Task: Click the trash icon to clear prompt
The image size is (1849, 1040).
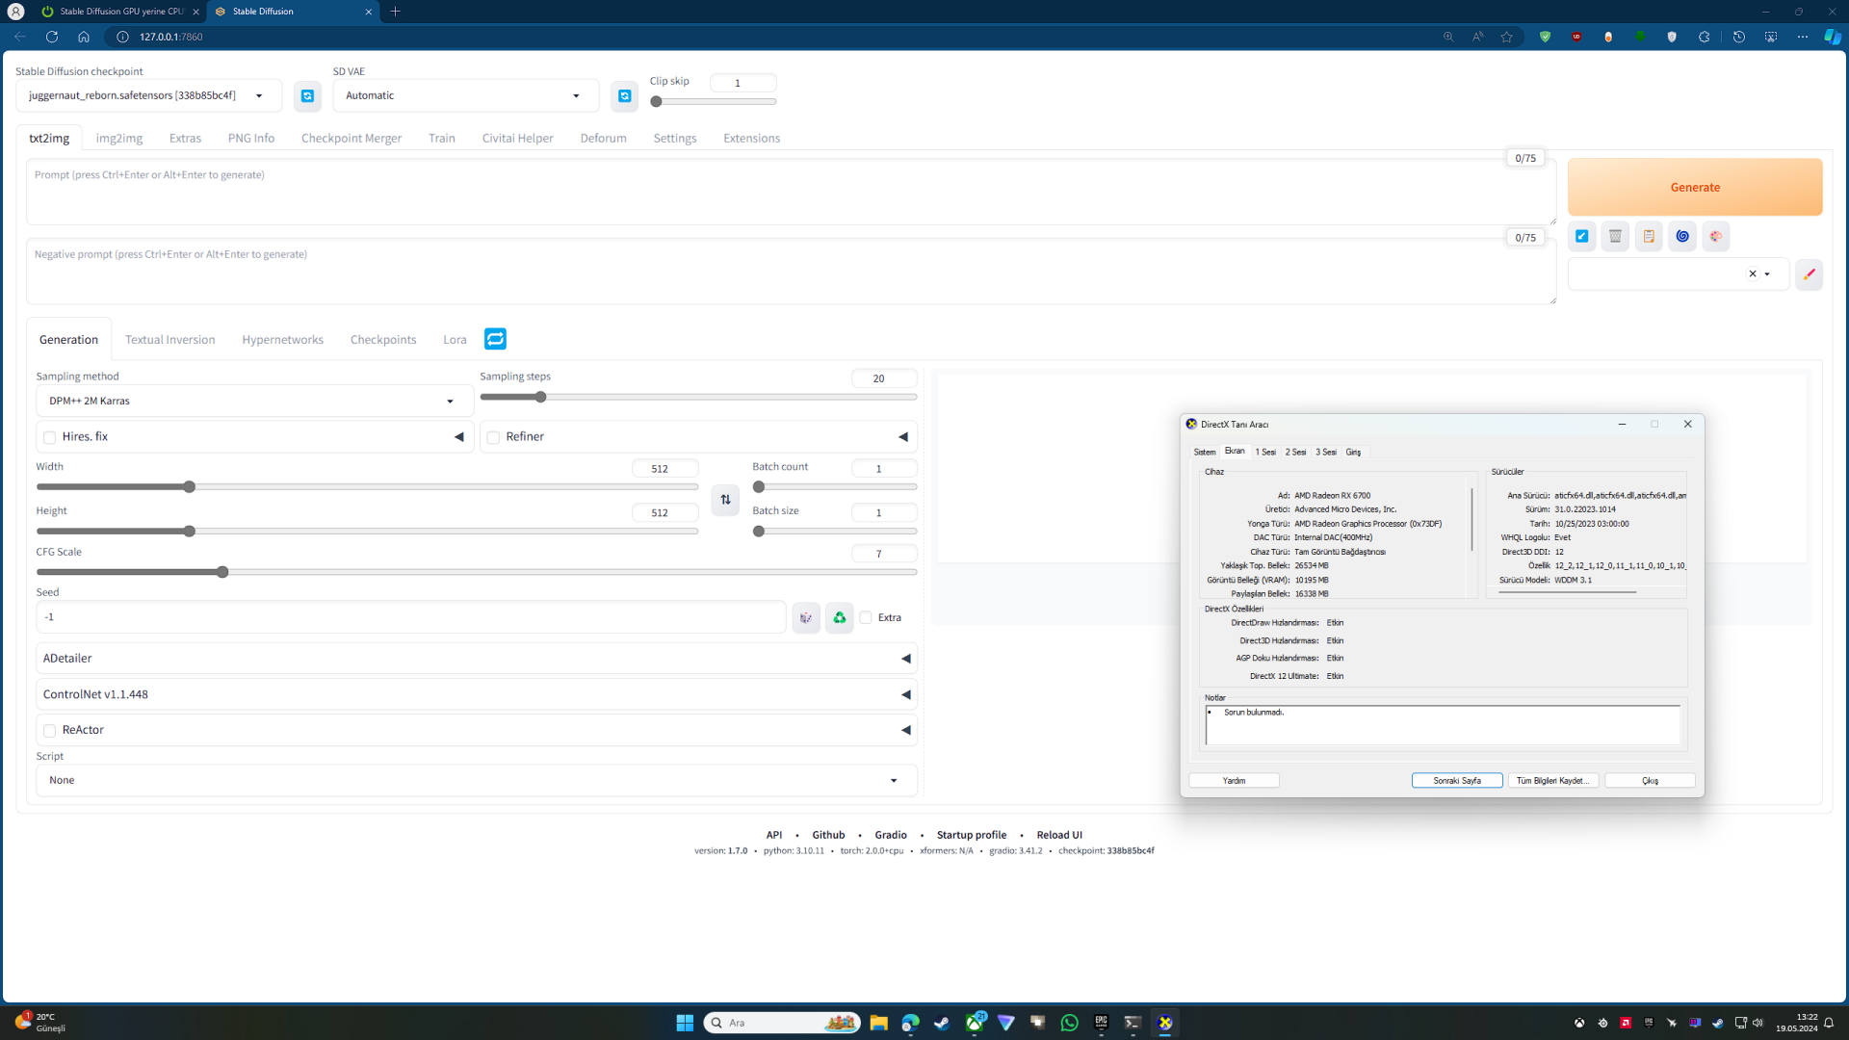Action: (1615, 236)
